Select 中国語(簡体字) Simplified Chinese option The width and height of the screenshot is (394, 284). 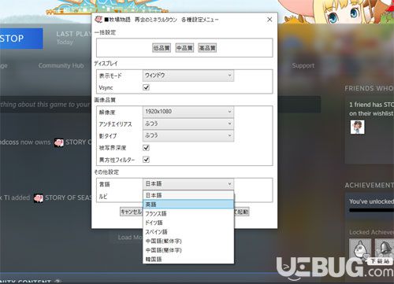pos(188,250)
